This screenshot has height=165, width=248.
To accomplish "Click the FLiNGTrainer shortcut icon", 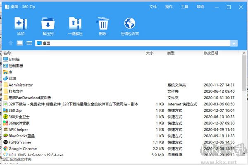I will (x=5, y=142).
